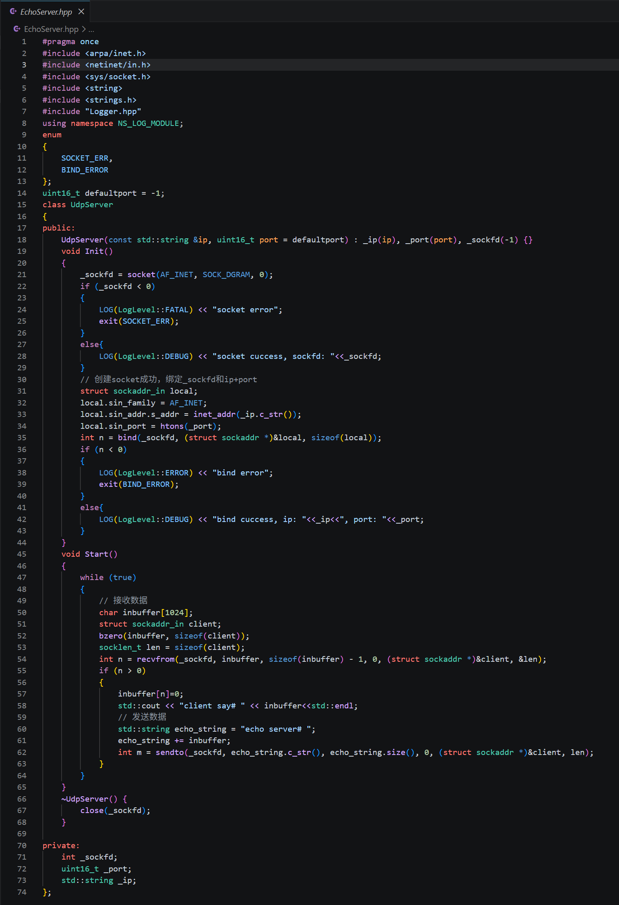Click the 'bind' call on line 35

pos(127,438)
